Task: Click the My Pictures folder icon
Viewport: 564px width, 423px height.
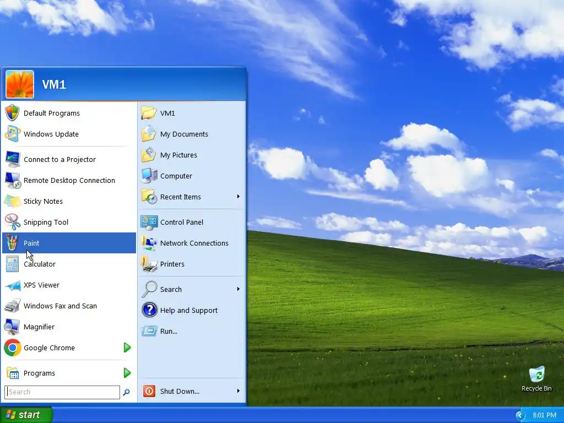Action: coord(149,155)
